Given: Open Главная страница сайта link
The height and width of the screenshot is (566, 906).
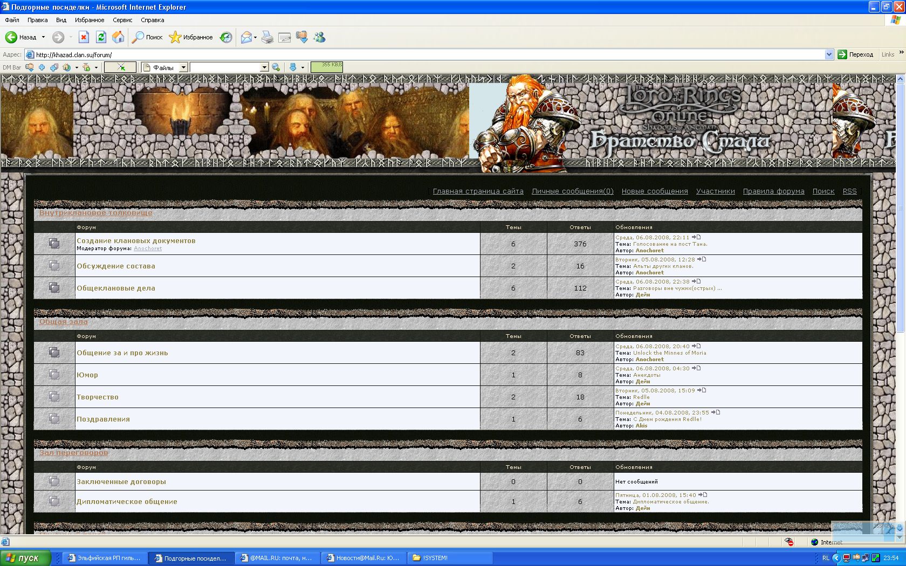Looking at the screenshot, I should click(x=478, y=191).
